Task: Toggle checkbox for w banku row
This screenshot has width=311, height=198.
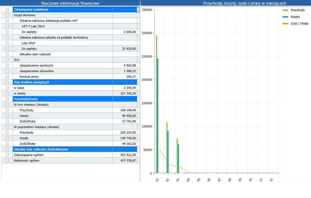Action: coord(7,93)
